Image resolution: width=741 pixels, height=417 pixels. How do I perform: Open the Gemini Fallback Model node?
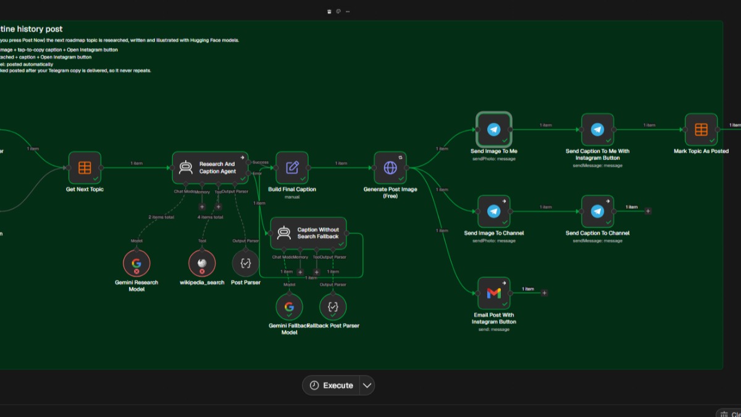(x=289, y=306)
